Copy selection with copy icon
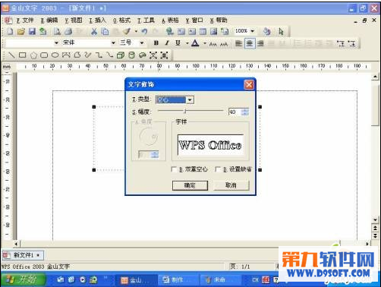This screenshot has height=287, width=381. [105, 31]
